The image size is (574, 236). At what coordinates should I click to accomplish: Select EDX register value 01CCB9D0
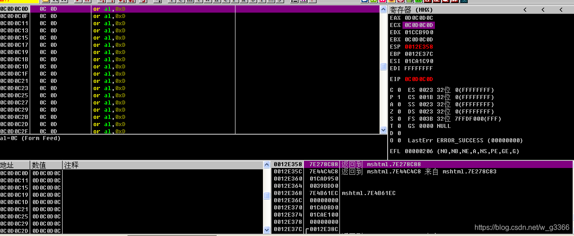419,32
